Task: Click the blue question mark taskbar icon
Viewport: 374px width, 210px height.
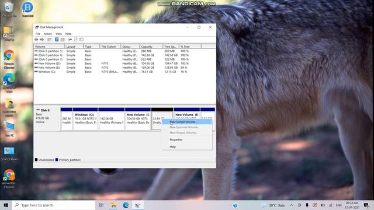Action: pyautogui.click(x=235, y=205)
